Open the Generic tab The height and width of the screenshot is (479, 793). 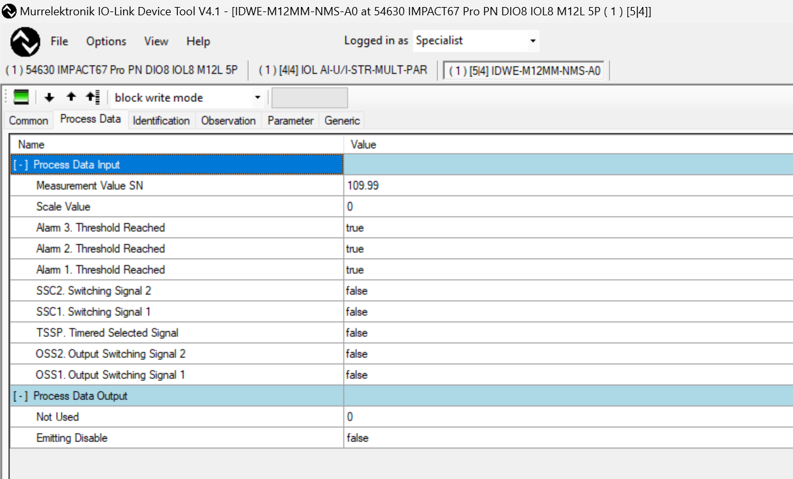pos(342,121)
